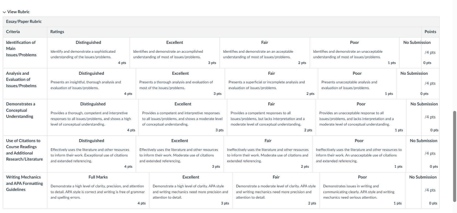Select Fair rating for Analysis and Evaluation

(x=271, y=84)
